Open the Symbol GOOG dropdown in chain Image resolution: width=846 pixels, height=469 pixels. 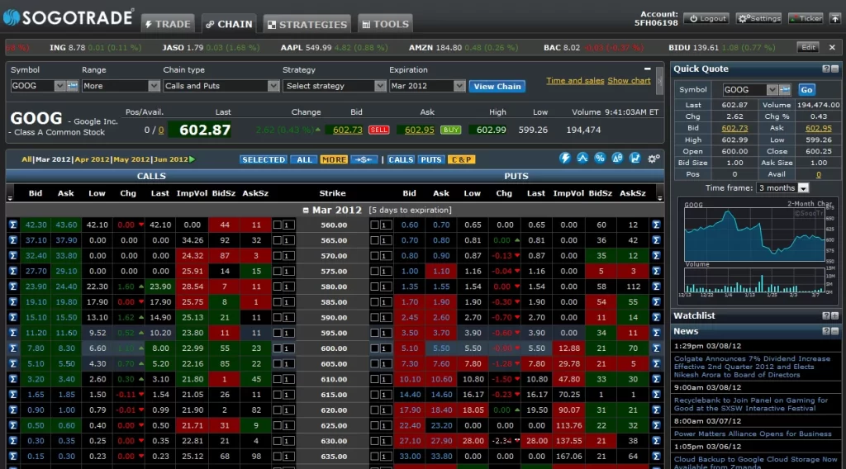(59, 86)
